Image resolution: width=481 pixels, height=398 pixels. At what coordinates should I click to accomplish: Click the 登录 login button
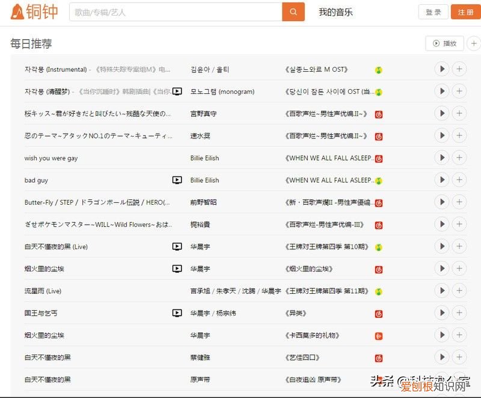tap(432, 12)
